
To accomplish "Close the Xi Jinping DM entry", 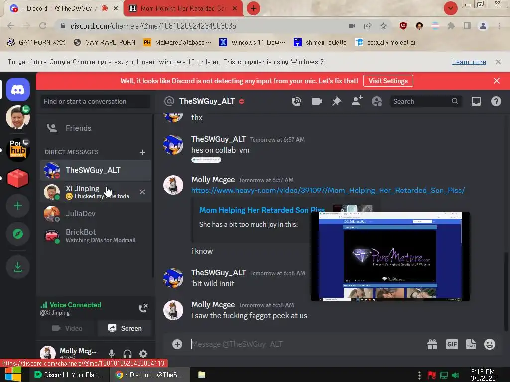I will point(142,192).
